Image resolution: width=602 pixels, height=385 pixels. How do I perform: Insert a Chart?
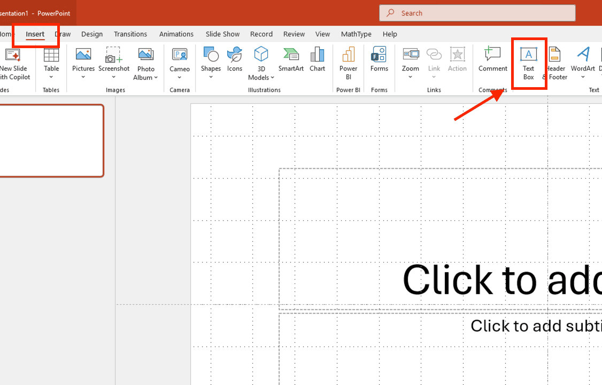point(317,59)
